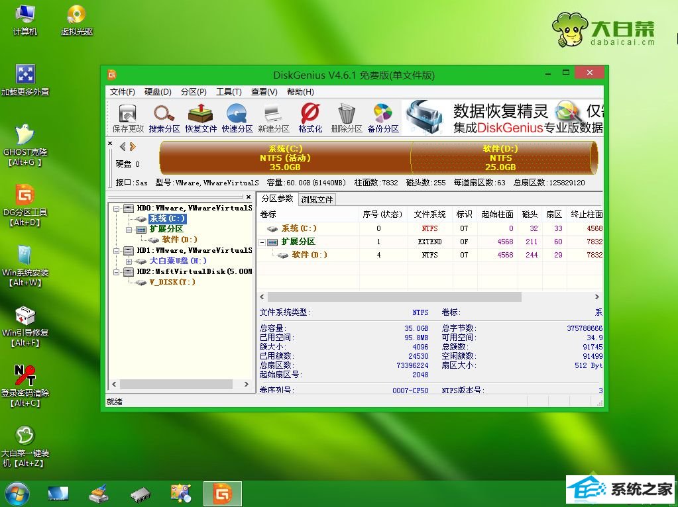Click the paintbrush drive icon in taskbar
The height and width of the screenshot is (507, 678).
[x=99, y=494]
